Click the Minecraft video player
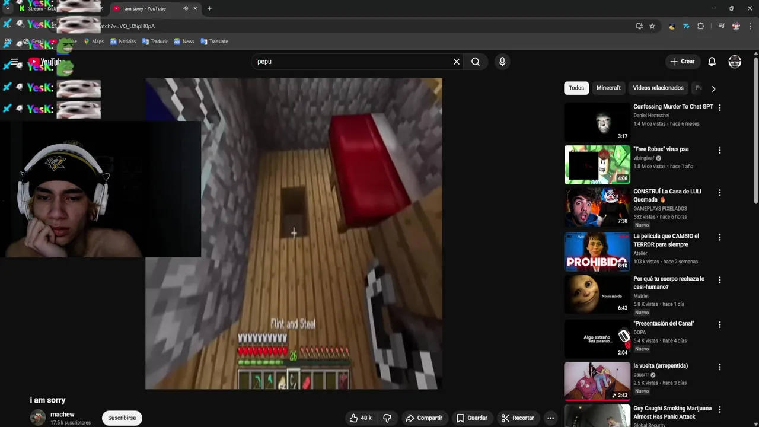Screen dimensions: 759x427 point(294,234)
